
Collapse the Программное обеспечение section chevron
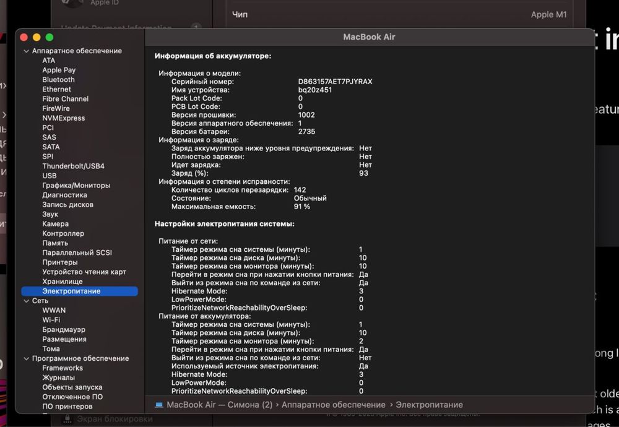pyautogui.click(x=27, y=358)
